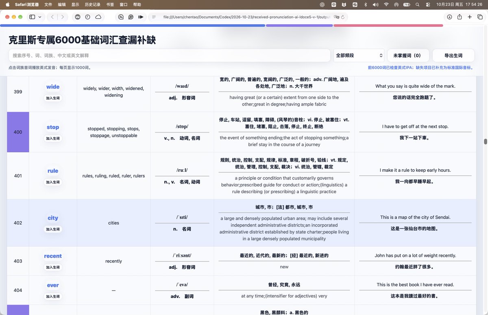Play pronunciation of the word ever
Image resolution: width=488 pixels, height=315 pixels.
coord(53,285)
